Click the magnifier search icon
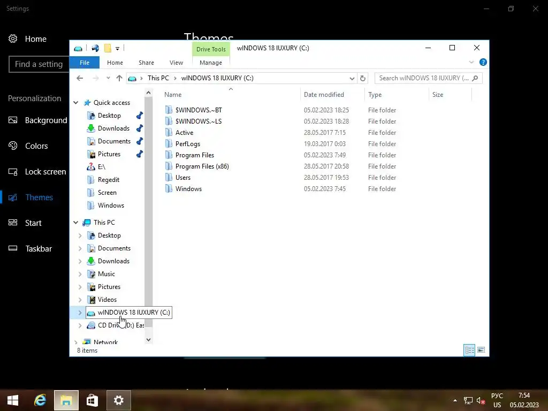 pos(475,78)
